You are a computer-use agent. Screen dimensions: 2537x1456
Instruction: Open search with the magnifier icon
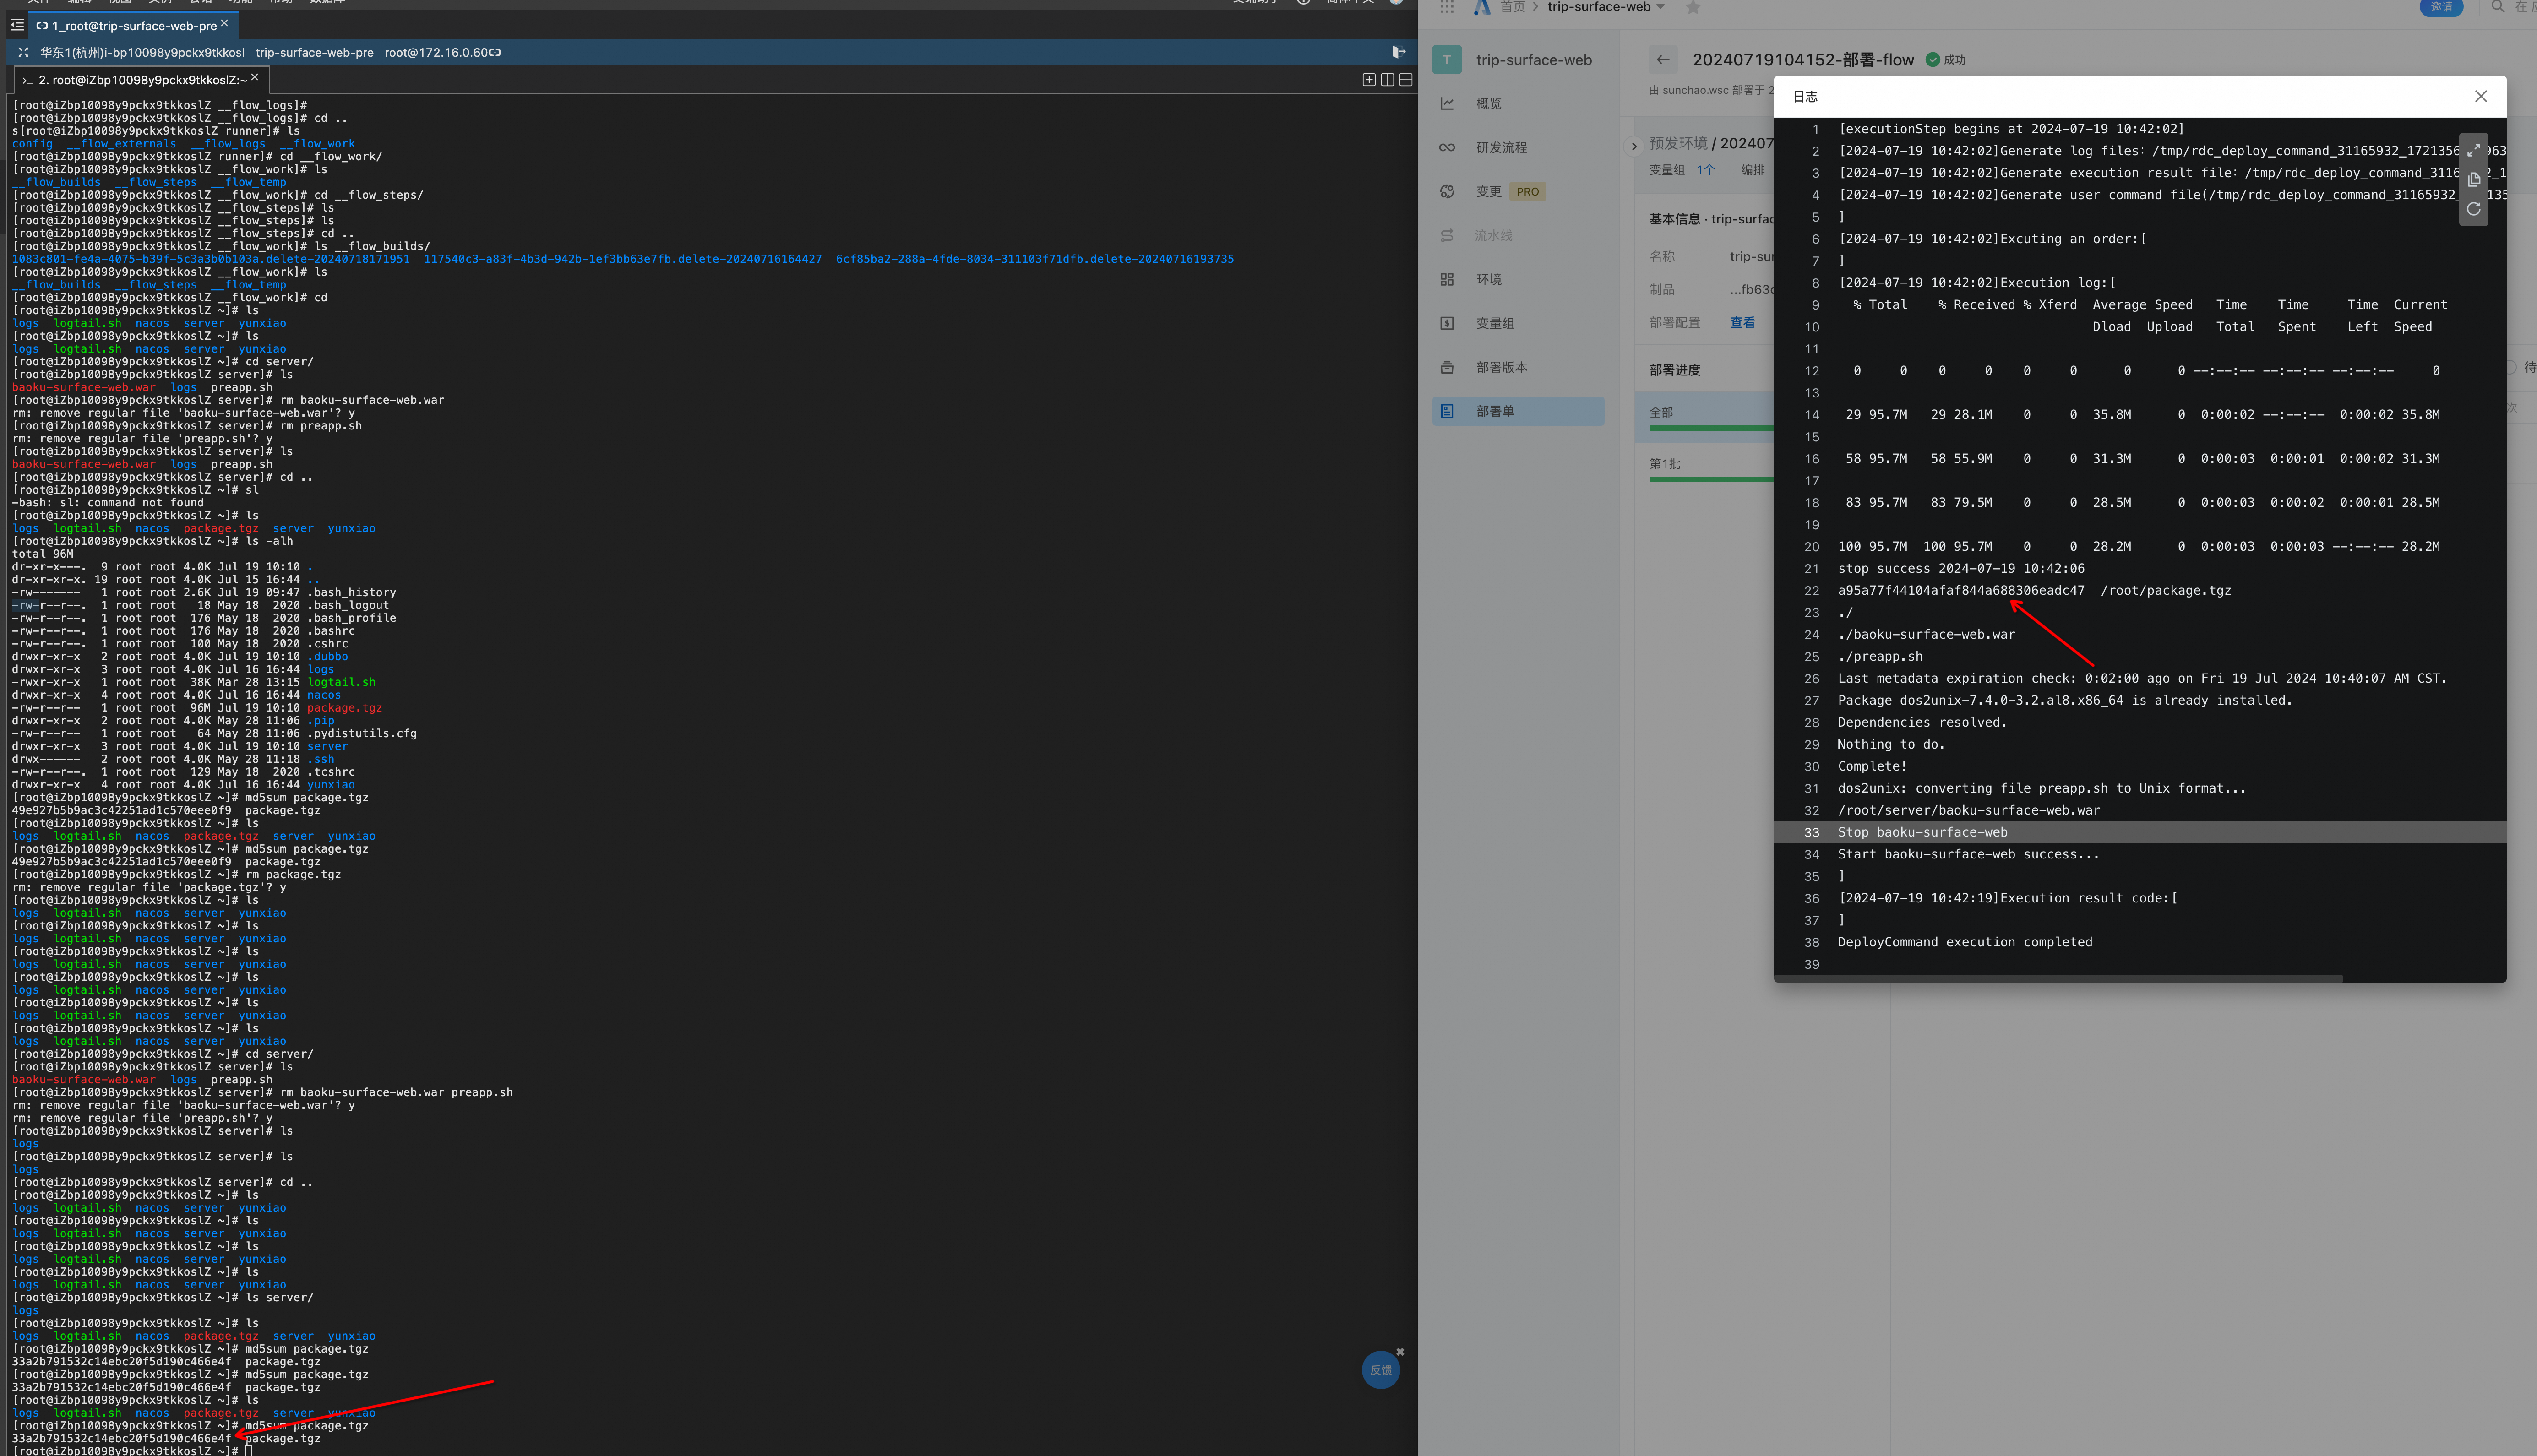pyautogui.click(x=2497, y=7)
